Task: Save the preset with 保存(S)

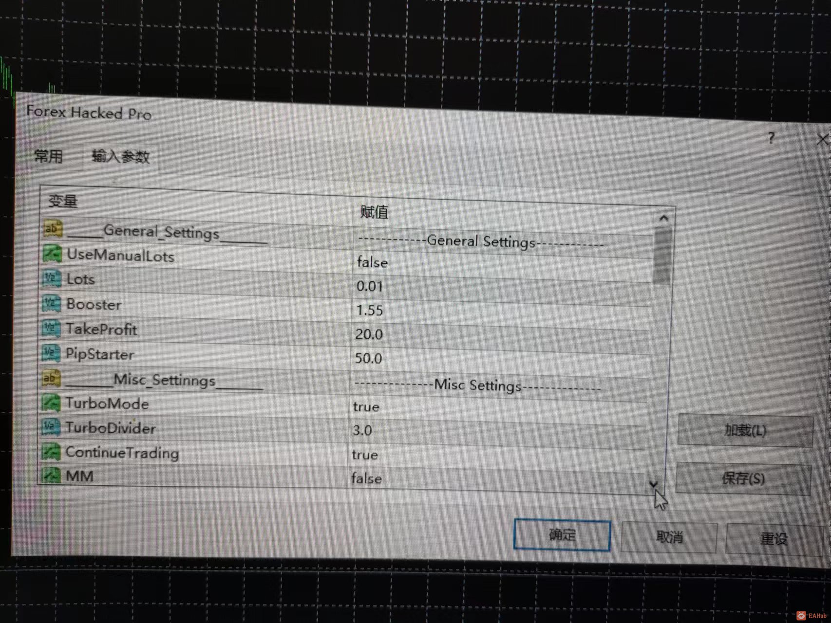Action: coord(743,479)
